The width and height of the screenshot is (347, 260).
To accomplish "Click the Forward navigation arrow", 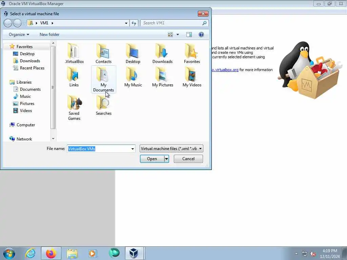I will point(17,23).
